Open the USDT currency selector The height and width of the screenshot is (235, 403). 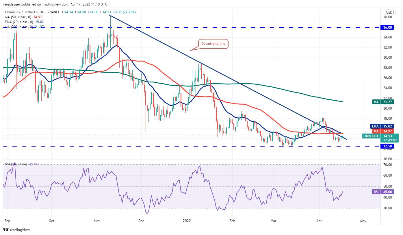point(390,12)
